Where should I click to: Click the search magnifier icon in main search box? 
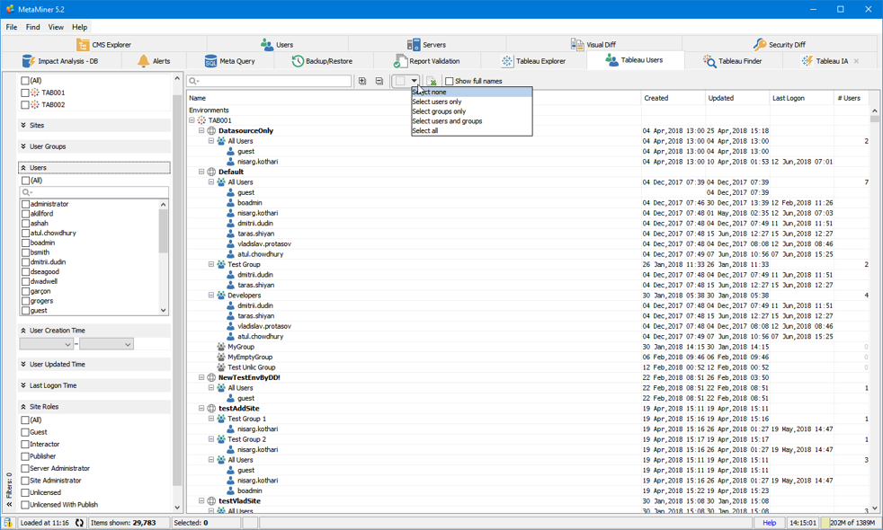click(193, 81)
